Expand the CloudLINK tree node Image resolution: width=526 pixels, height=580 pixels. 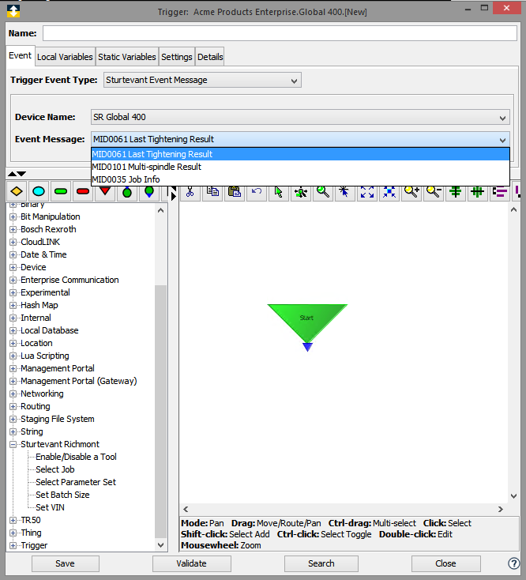click(13, 242)
